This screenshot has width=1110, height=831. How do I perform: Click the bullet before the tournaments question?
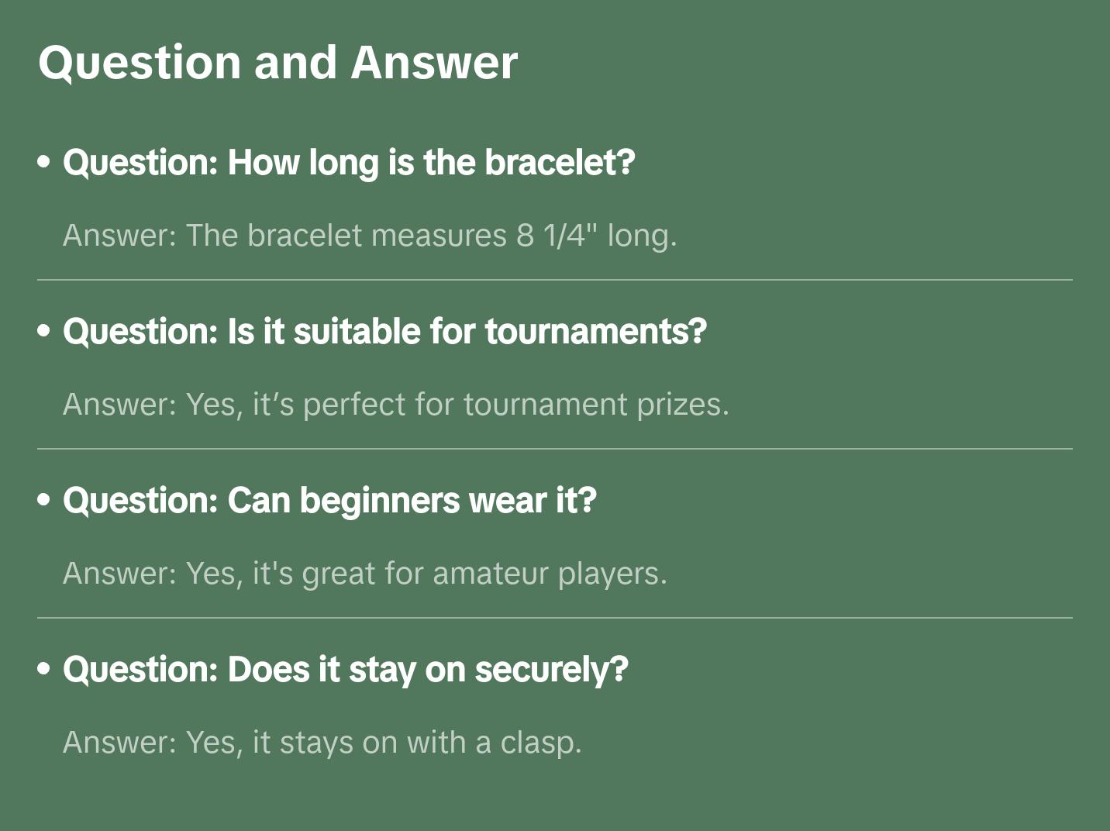(x=44, y=332)
